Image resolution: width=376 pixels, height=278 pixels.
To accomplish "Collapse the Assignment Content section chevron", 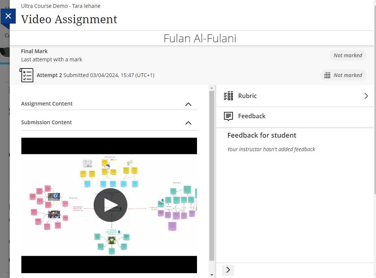I will pos(188,104).
